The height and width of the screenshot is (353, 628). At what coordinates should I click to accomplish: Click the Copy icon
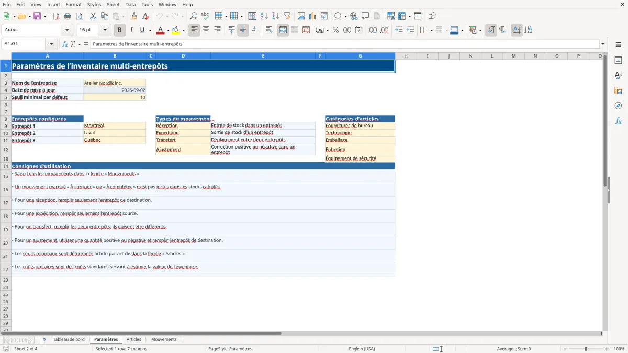[x=104, y=16]
